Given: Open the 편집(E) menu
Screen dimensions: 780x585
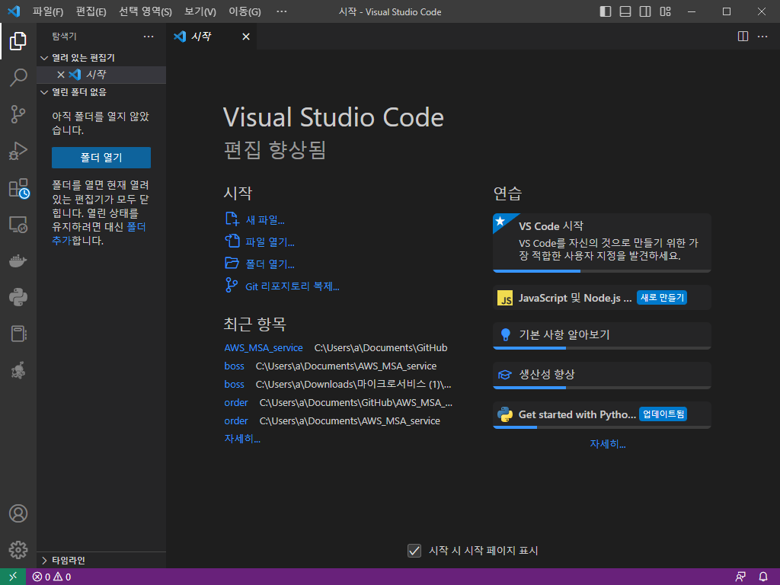Looking at the screenshot, I should click(91, 11).
